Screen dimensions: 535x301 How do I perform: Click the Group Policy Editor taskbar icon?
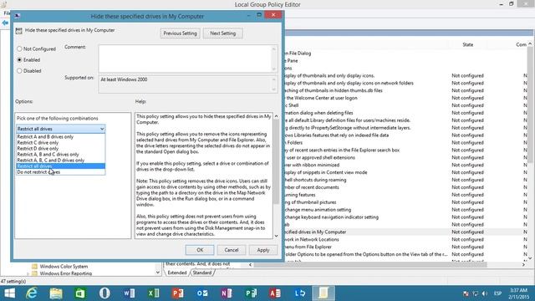tap(324, 293)
